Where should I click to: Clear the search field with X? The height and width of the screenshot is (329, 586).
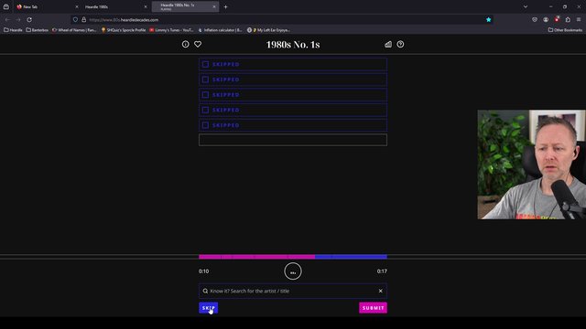pos(381,291)
